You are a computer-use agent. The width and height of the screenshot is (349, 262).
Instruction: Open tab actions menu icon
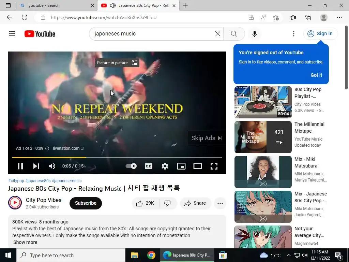pyautogui.click(x=8, y=5)
